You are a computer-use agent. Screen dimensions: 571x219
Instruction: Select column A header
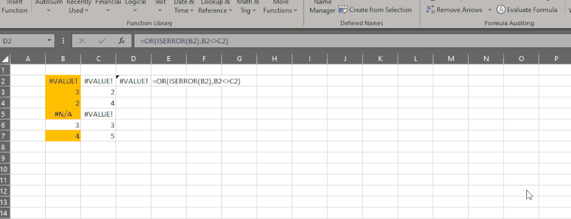[27, 58]
